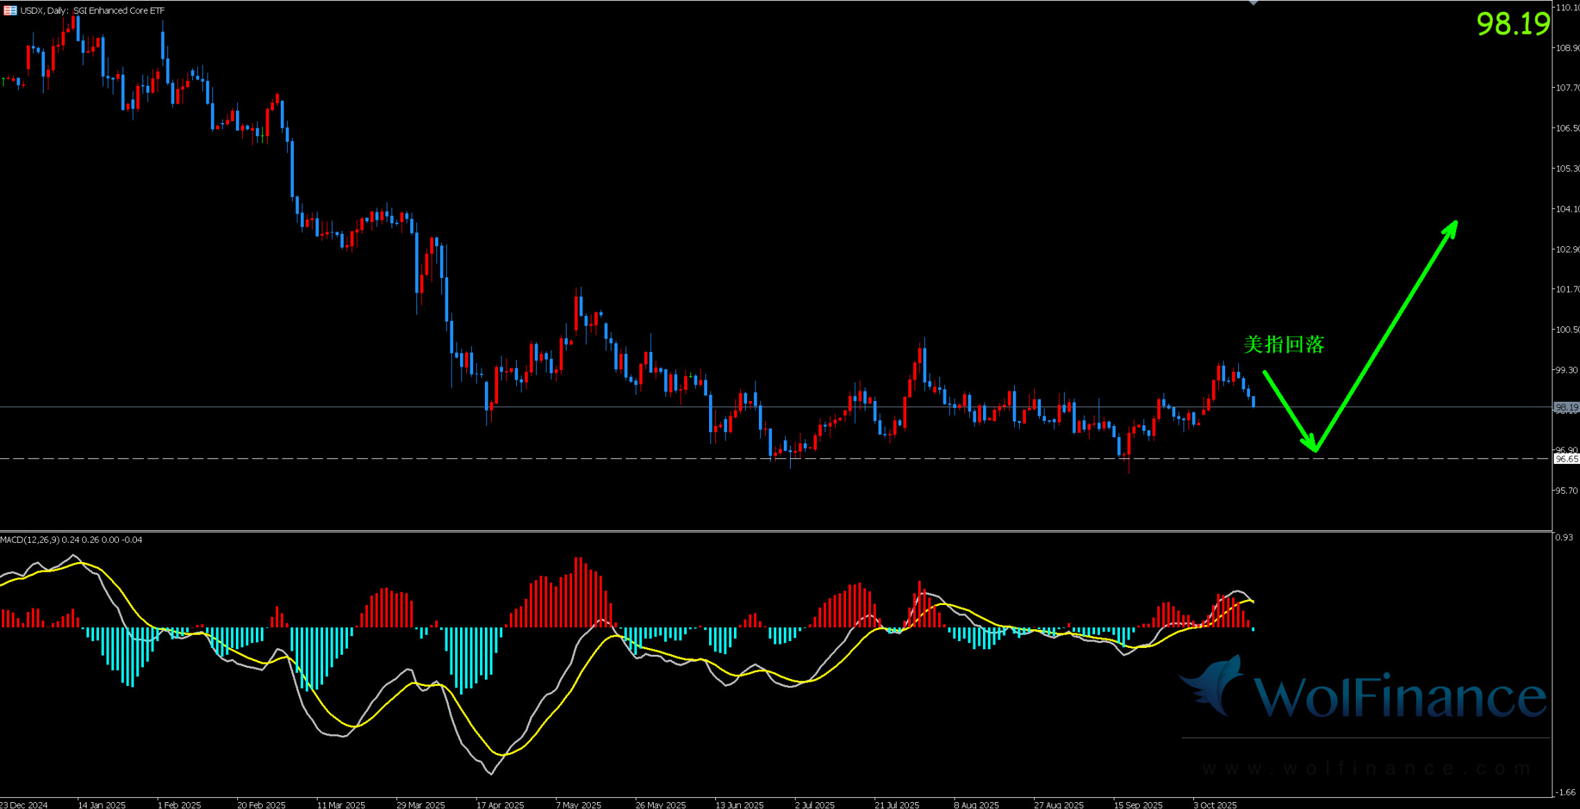Select the green upward arrow's arrowhead

click(1452, 227)
